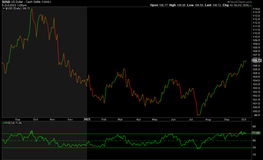Click the 106.72 current price tag on the axis

[x=257, y=60]
